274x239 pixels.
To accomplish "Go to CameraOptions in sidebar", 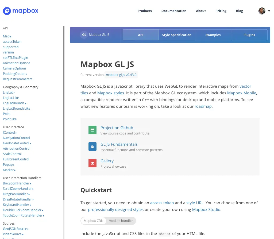I will pyautogui.click(x=14, y=68).
